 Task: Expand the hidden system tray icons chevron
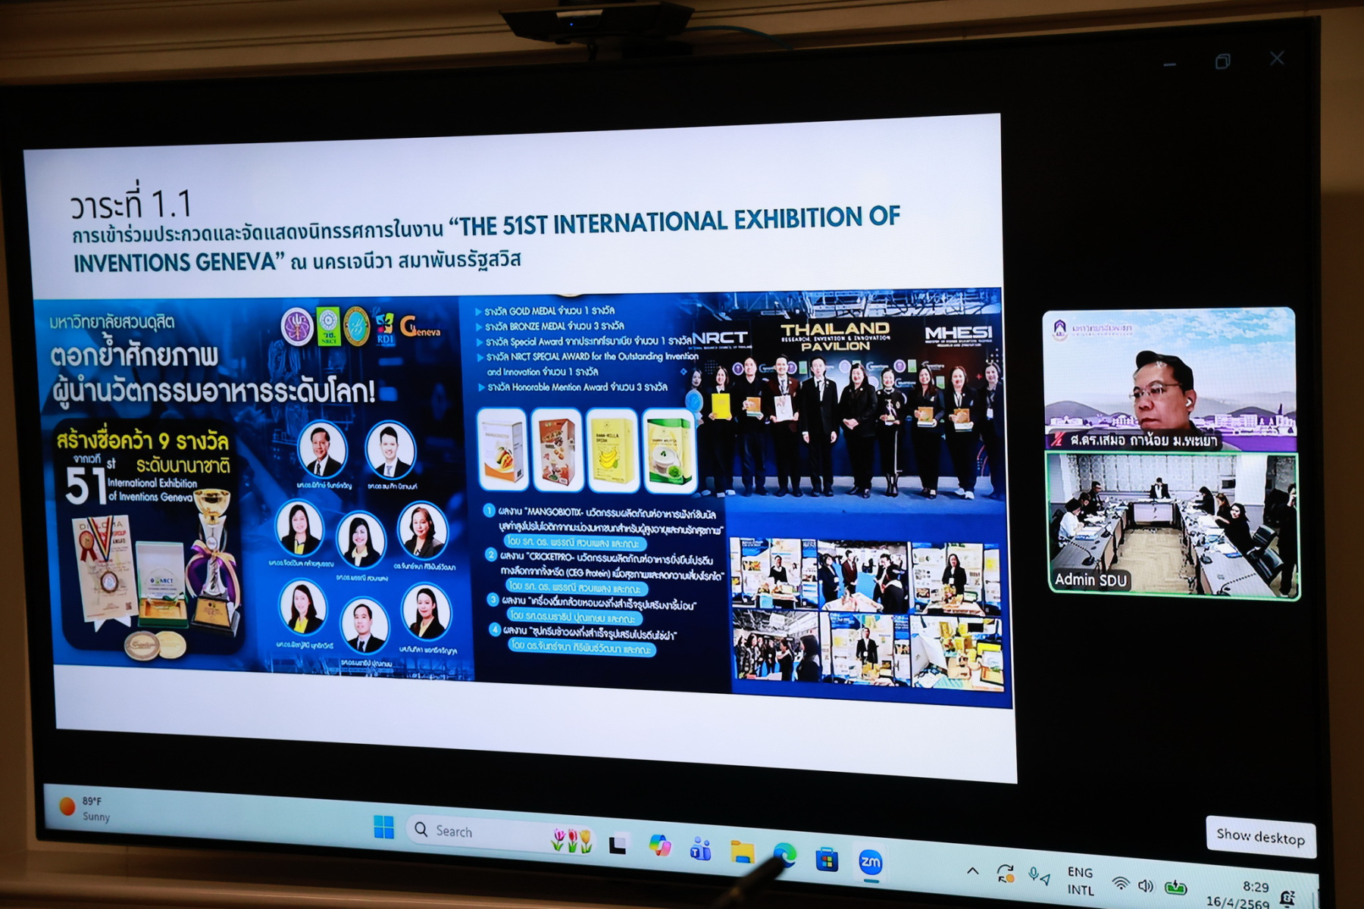click(972, 871)
